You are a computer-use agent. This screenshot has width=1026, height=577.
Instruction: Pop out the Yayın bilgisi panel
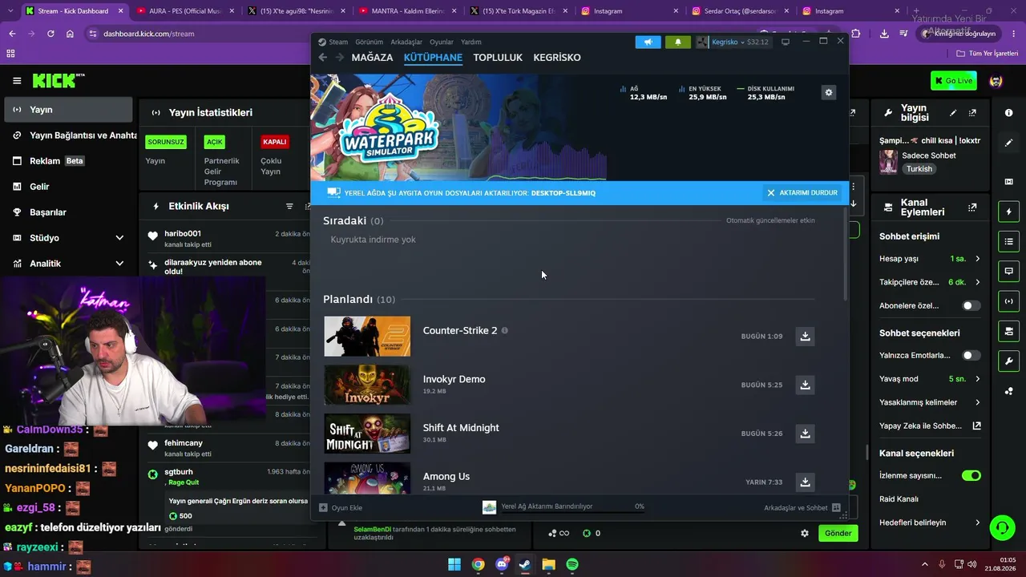[972, 113]
